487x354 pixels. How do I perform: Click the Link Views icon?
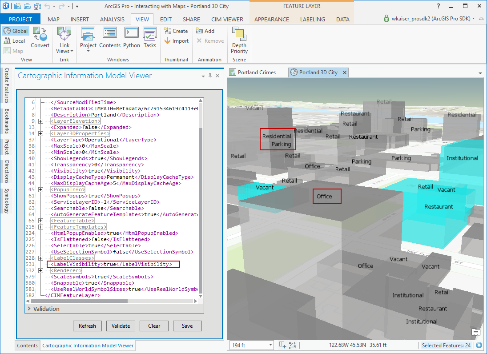click(x=64, y=34)
